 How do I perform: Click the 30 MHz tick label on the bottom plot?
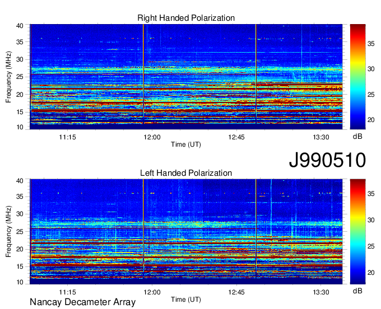point(20,214)
